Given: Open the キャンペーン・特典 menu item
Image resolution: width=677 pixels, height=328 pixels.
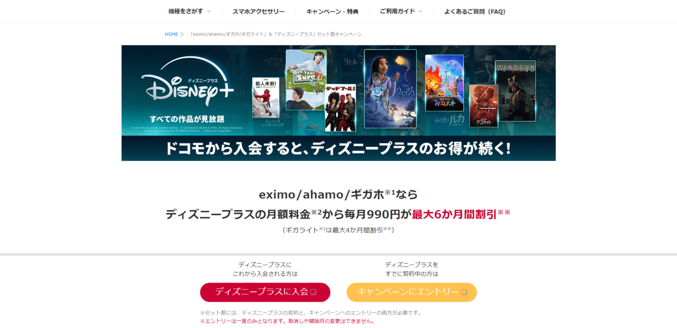Looking at the screenshot, I should (332, 11).
